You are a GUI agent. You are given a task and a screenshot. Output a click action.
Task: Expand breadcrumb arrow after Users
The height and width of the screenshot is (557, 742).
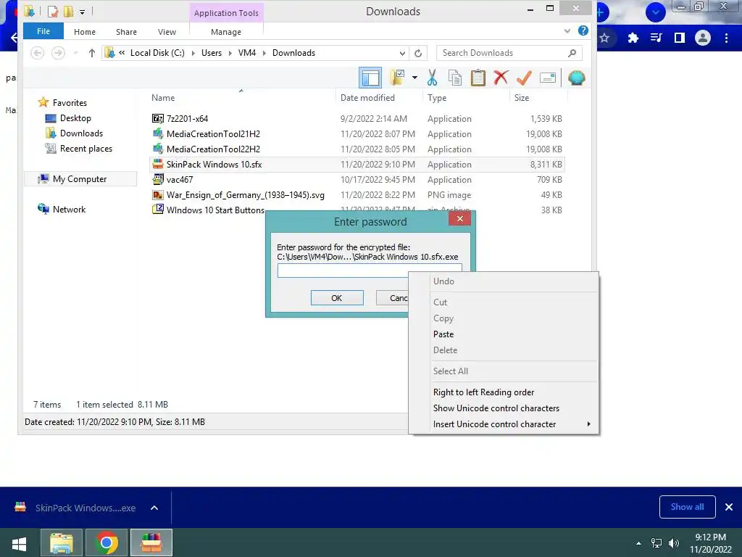point(230,53)
